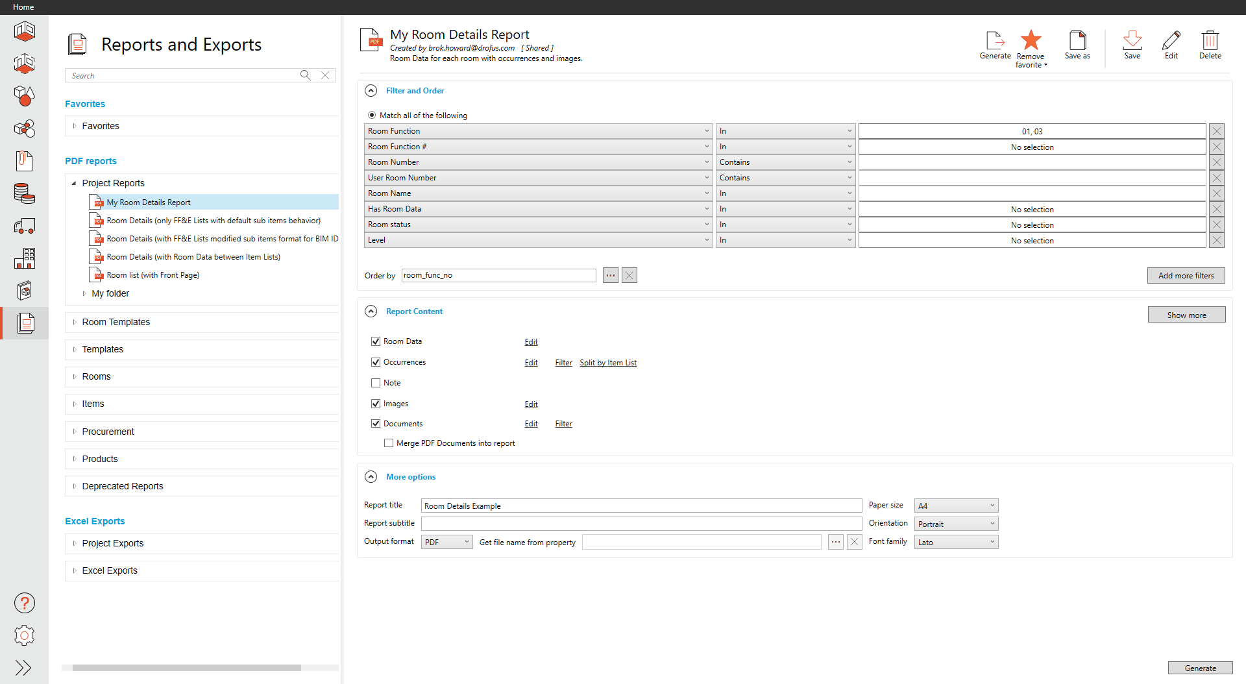This screenshot has width=1246, height=684.
Task: Click the Report subtitle input field
Action: coord(641,524)
